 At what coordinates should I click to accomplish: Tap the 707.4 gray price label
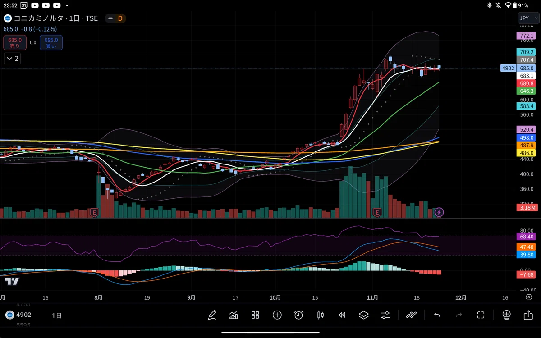click(x=527, y=60)
